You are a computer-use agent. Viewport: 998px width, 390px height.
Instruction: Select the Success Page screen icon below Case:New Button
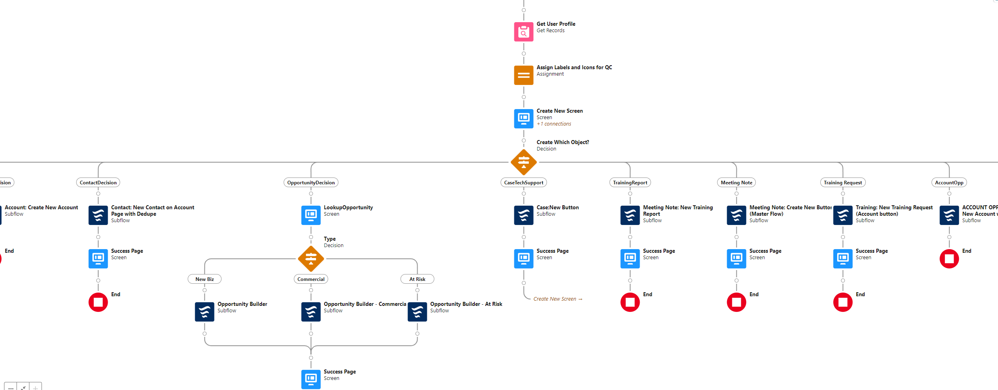[524, 259]
